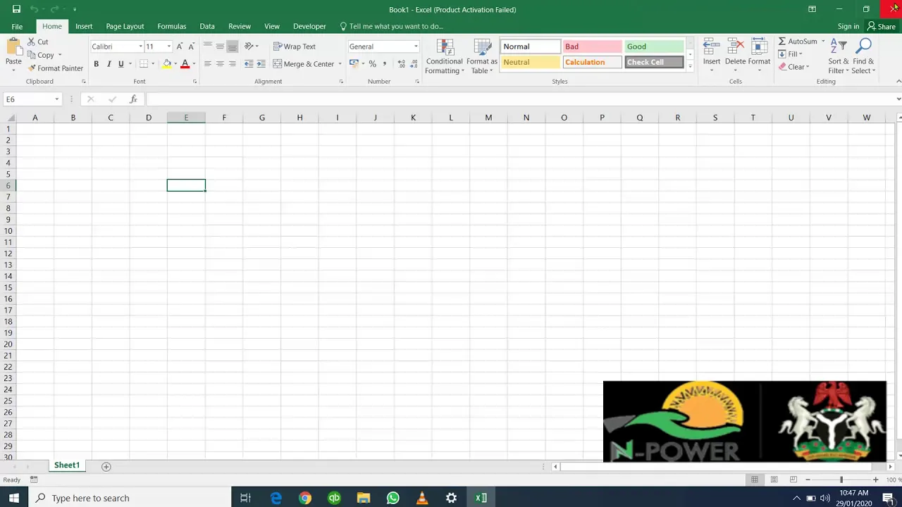Open font name Calibri dropdown
902x507 pixels.
[x=140, y=46]
